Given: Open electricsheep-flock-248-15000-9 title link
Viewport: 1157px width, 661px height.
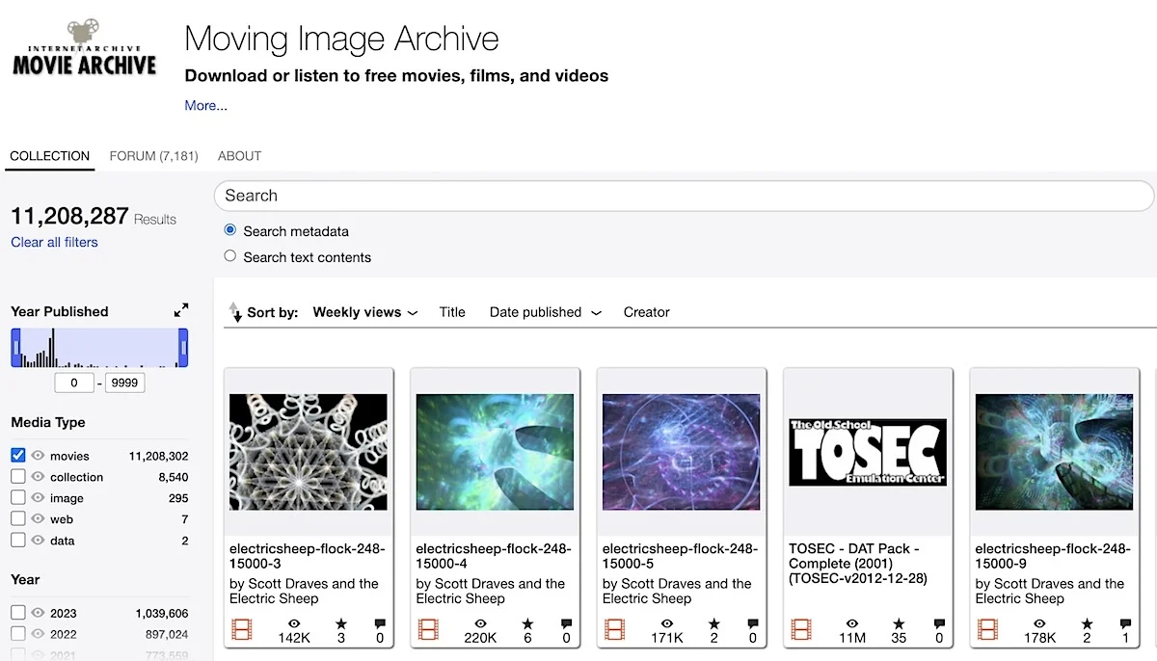Looking at the screenshot, I should point(1053,556).
